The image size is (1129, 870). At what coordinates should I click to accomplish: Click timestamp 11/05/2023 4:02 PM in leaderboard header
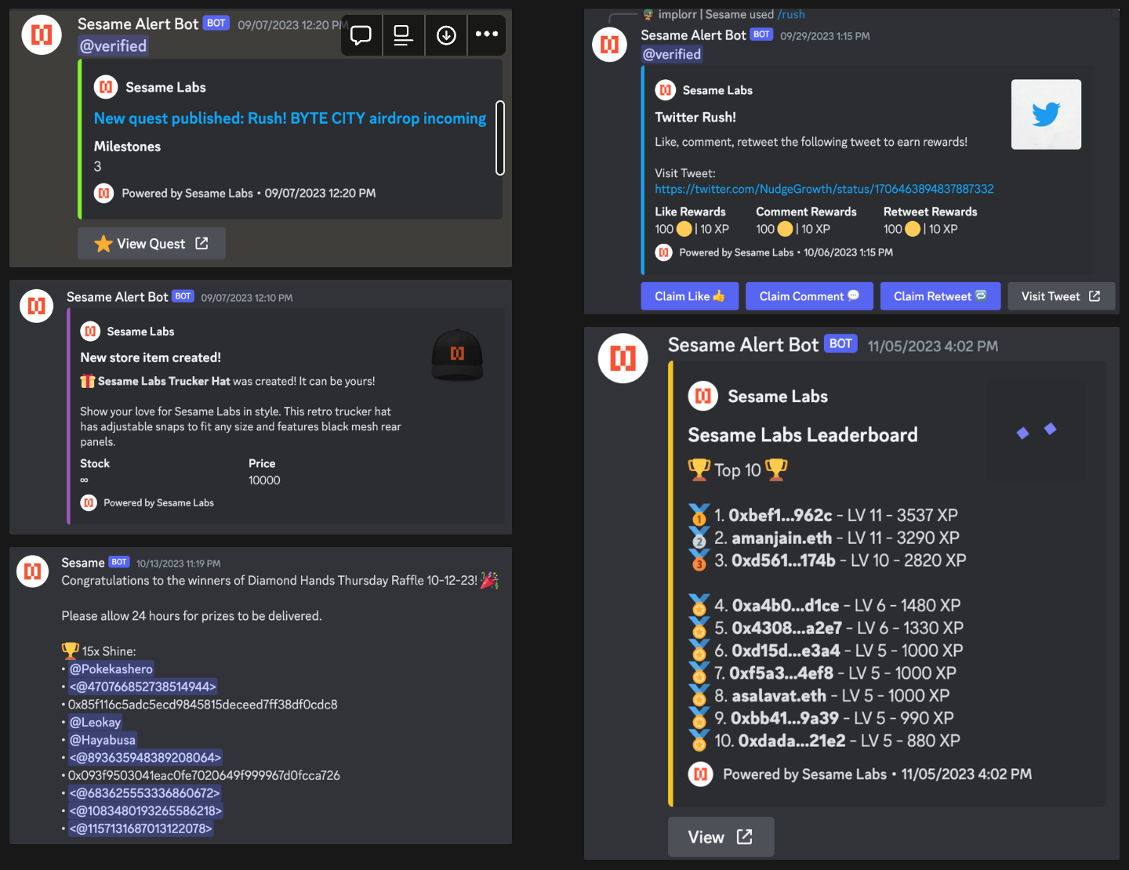(x=933, y=346)
